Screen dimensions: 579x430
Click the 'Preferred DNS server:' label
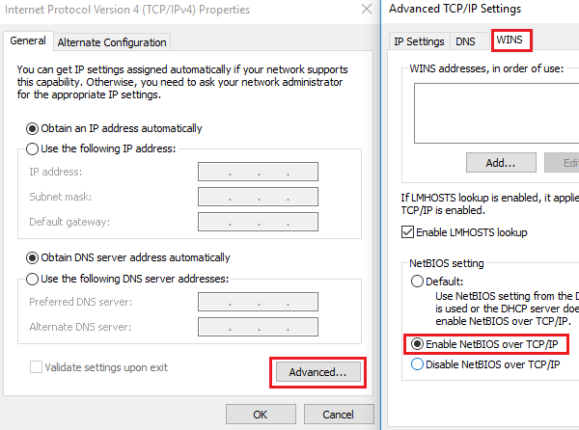click(x=81, y=302)
